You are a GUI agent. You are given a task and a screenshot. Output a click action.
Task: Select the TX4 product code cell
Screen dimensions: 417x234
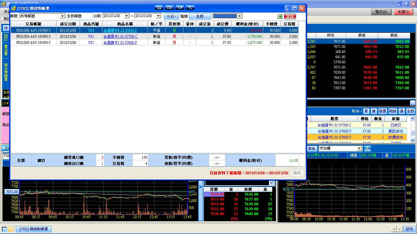tap(91, 30)
